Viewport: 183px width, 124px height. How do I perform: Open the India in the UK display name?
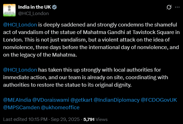click(34, 7)
